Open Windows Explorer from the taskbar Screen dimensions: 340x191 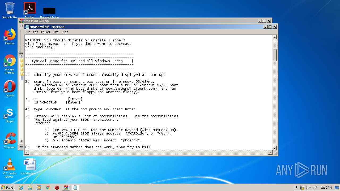click(x=30, y=188)
